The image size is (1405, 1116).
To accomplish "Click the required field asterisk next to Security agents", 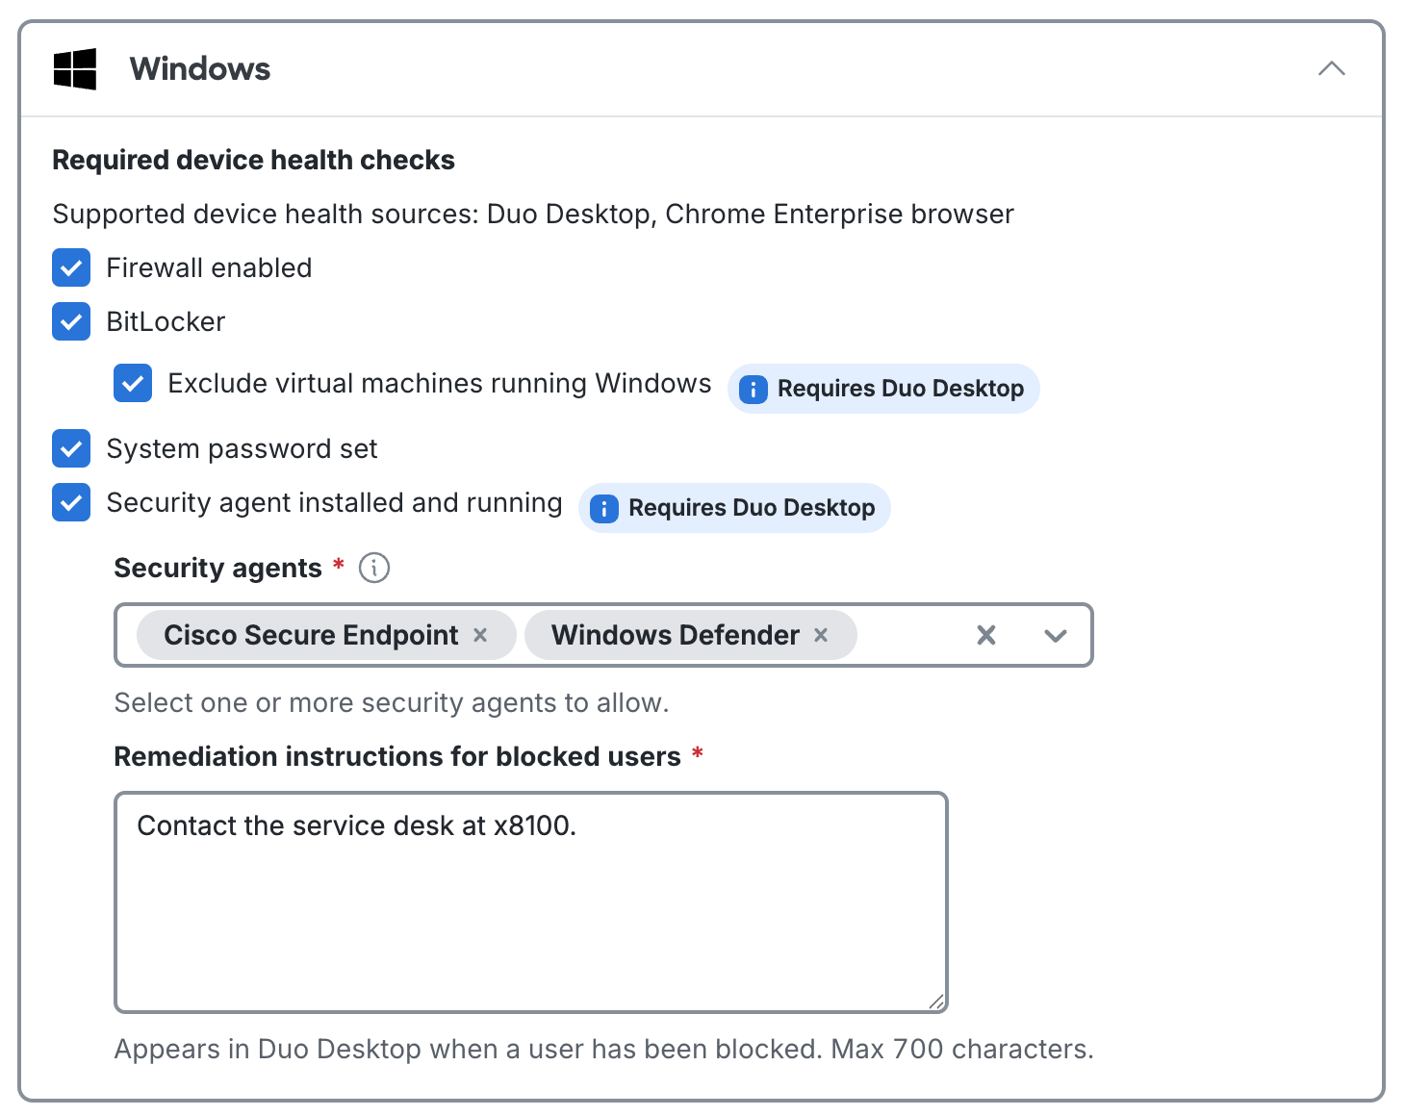I will [338, 567].
